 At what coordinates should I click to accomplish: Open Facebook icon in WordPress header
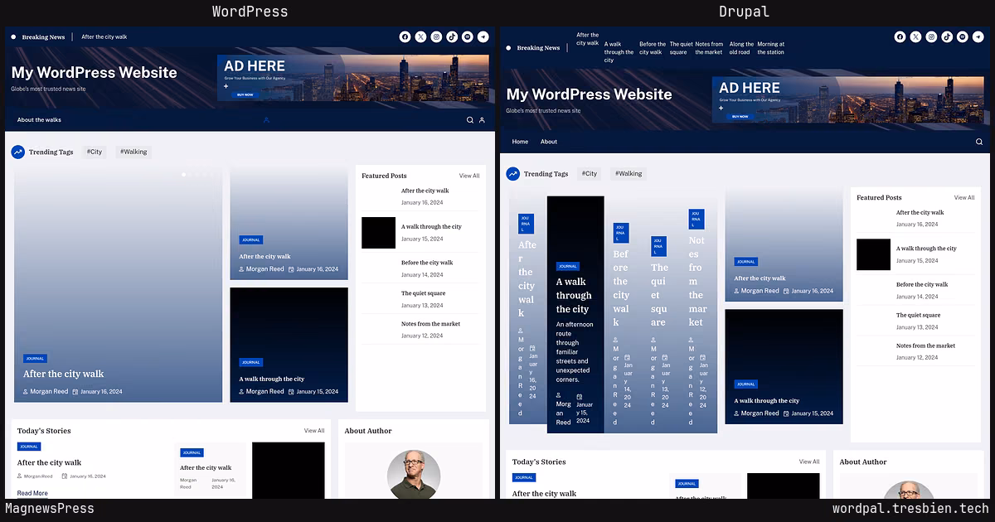pyautogui.click(x=405, y=36)
